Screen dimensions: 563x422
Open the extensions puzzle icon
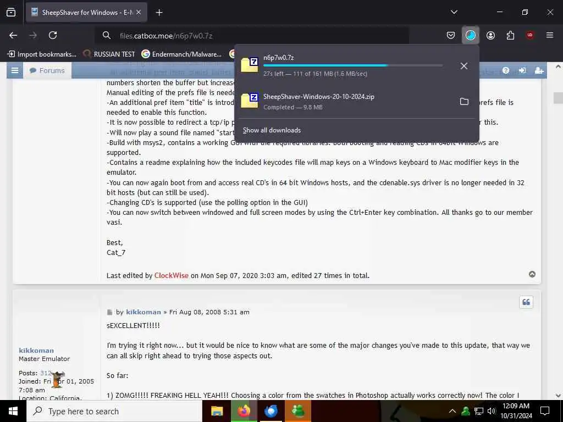click(x=510, y=35)
